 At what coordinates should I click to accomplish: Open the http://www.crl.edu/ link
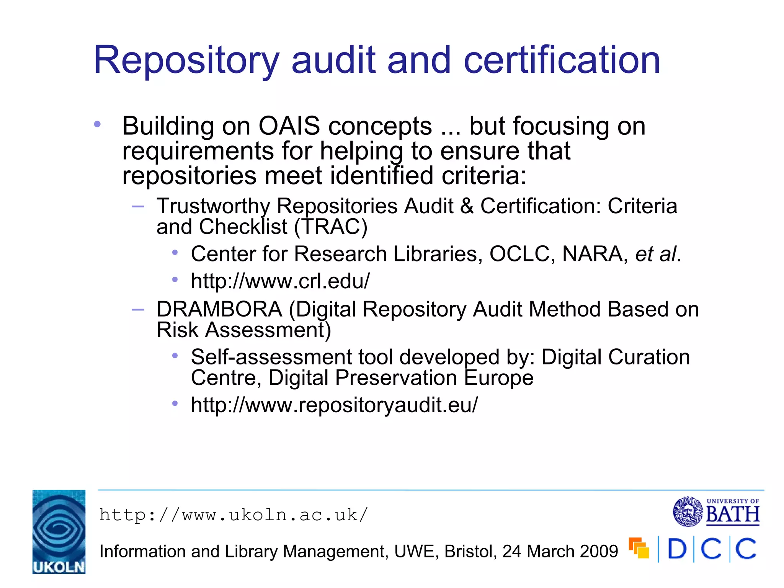click(280, 281)
